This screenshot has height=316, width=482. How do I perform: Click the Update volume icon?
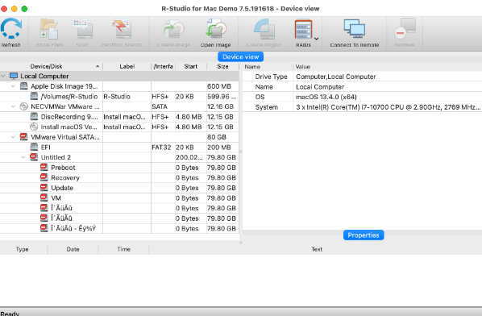coord(44,188)
